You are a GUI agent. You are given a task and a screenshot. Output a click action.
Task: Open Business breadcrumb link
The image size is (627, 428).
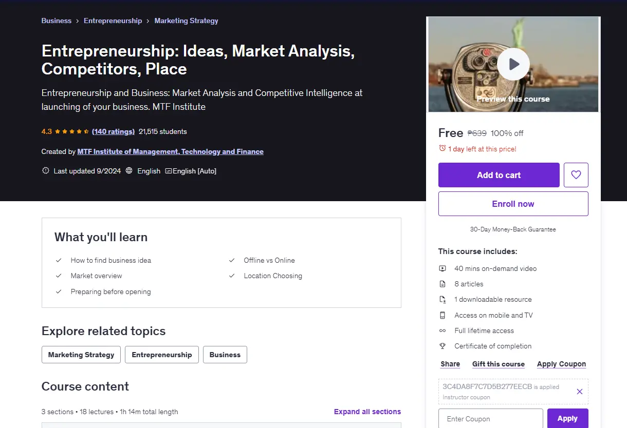(x=57, y=21)
